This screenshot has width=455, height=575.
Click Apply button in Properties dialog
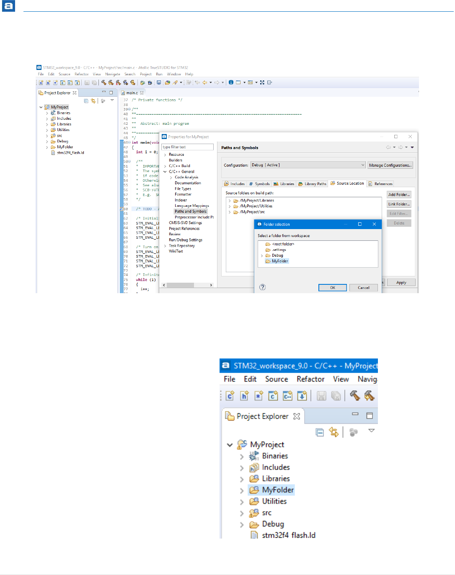[x=401, y=283]
